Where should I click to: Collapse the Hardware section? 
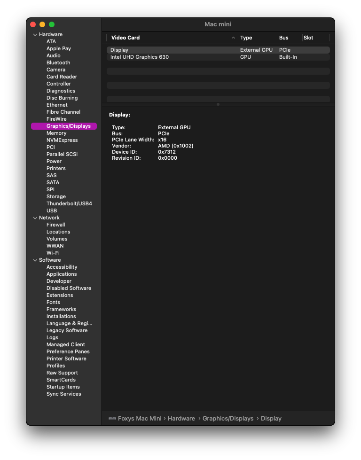point(35,34)
